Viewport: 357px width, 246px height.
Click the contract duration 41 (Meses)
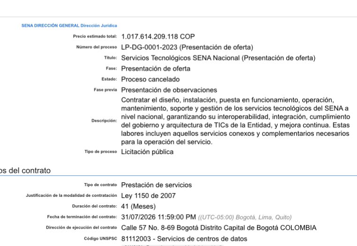[138, 207]
